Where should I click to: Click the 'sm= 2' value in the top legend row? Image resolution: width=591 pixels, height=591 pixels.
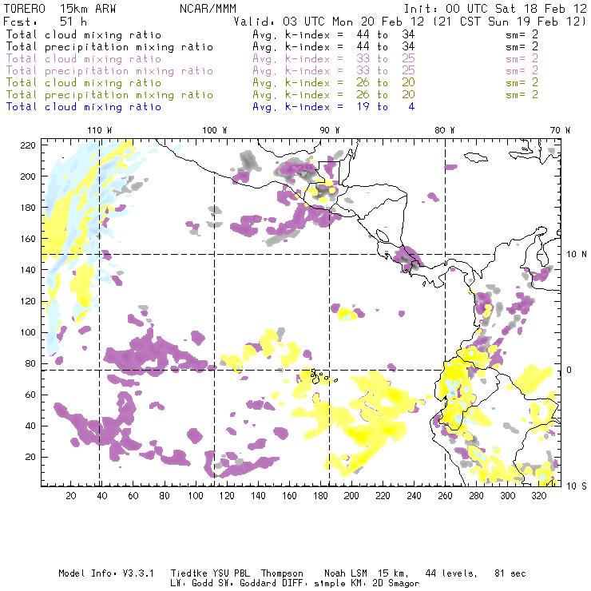tap(522, 34)
